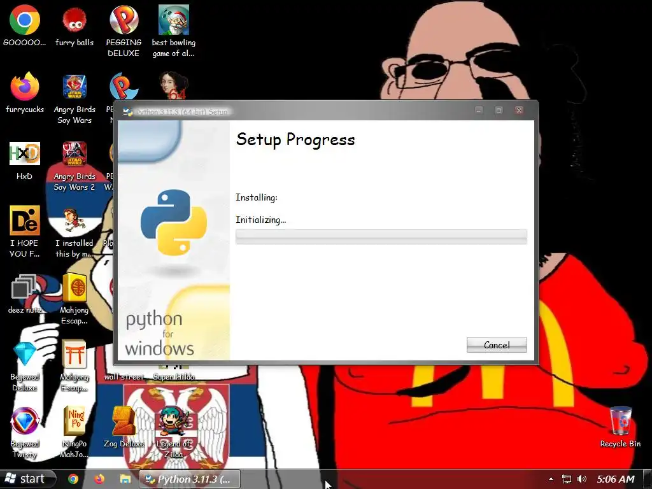Open the Recycle Bin

tap(620, 427)
